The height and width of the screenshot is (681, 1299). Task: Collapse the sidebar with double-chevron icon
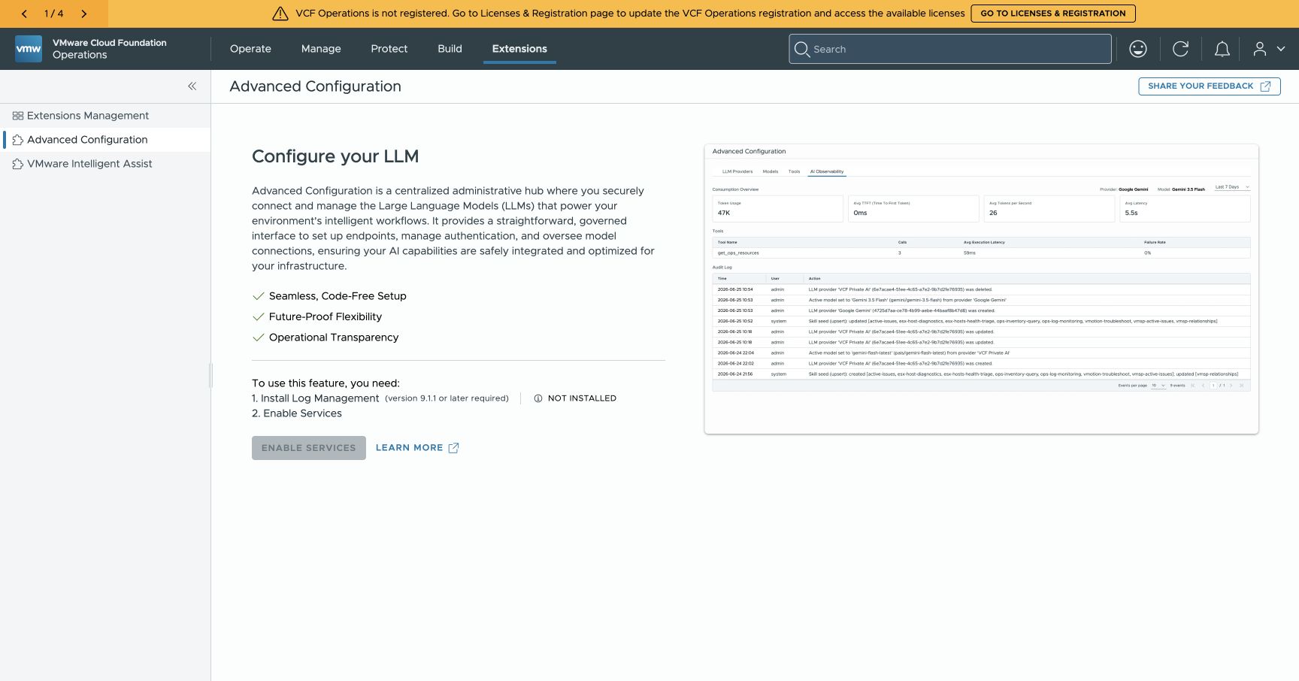tap(192, 86)
